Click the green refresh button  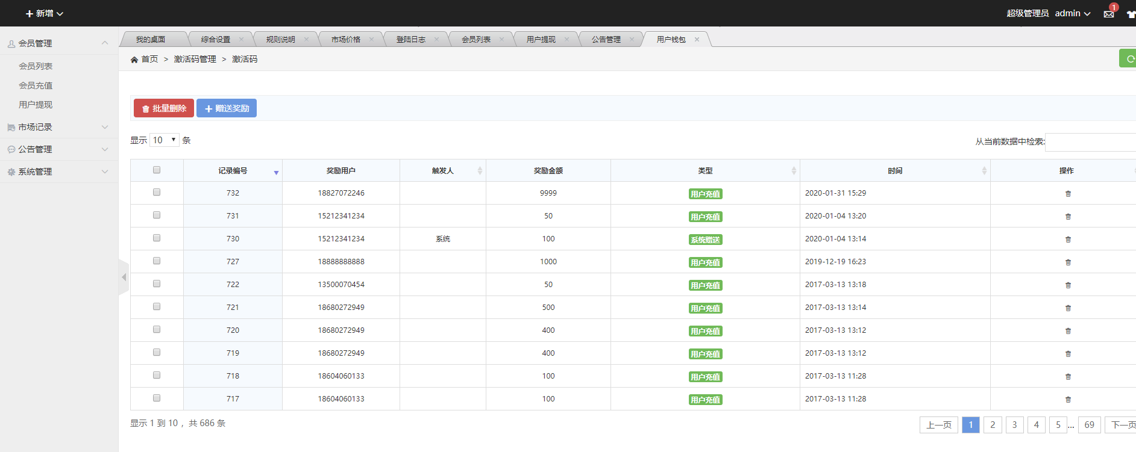[1128, 59]
